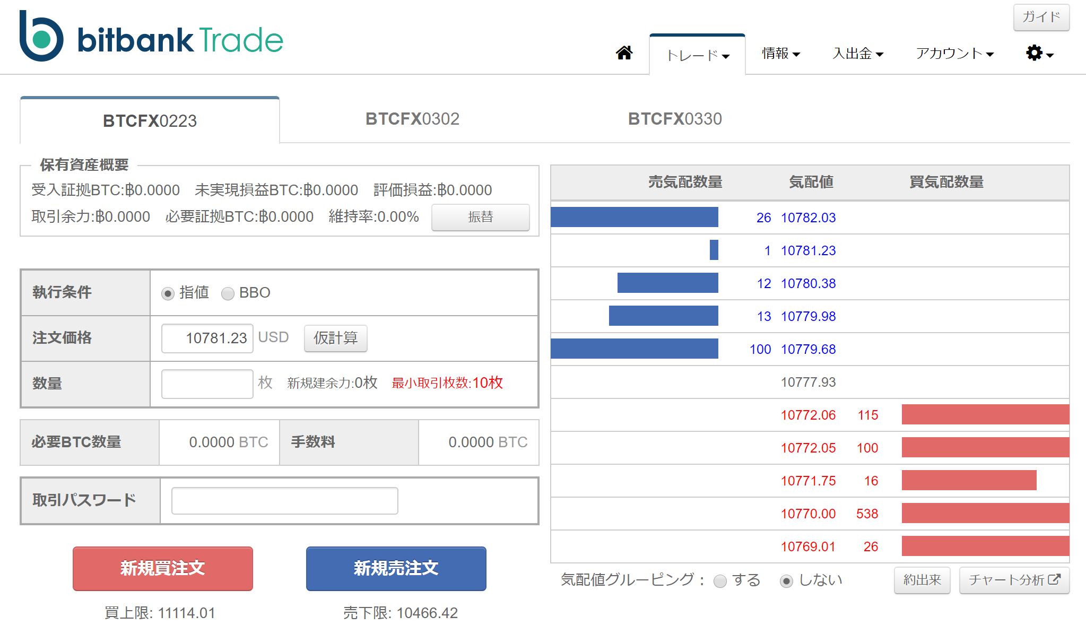Select bid price 10772.06

pos(808,415)
